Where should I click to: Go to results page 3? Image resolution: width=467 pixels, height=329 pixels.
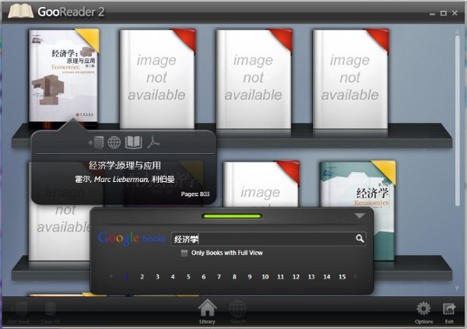tap(157, 277)
